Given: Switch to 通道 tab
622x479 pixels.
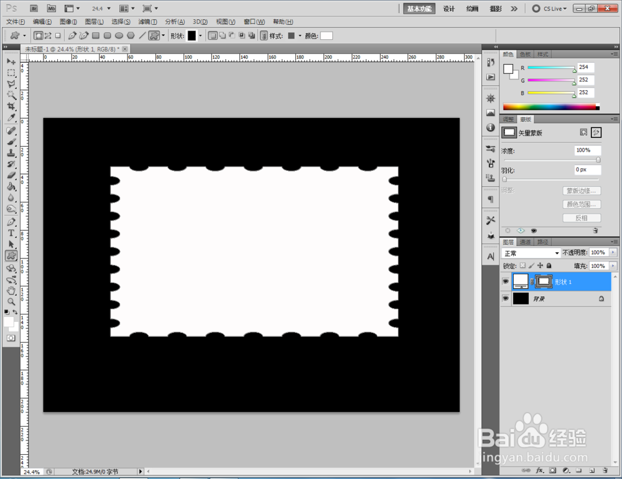Looking at the screenshot, I should (x=525, y=242).
